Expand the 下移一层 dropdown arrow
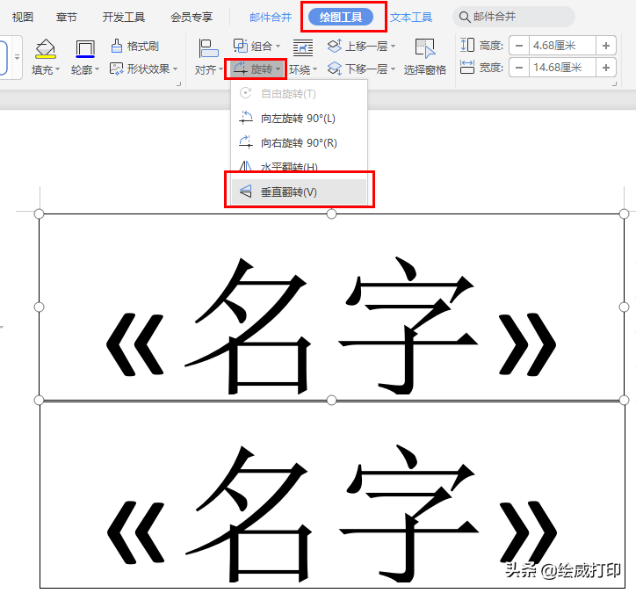The image size is (636, 593). 393,69
